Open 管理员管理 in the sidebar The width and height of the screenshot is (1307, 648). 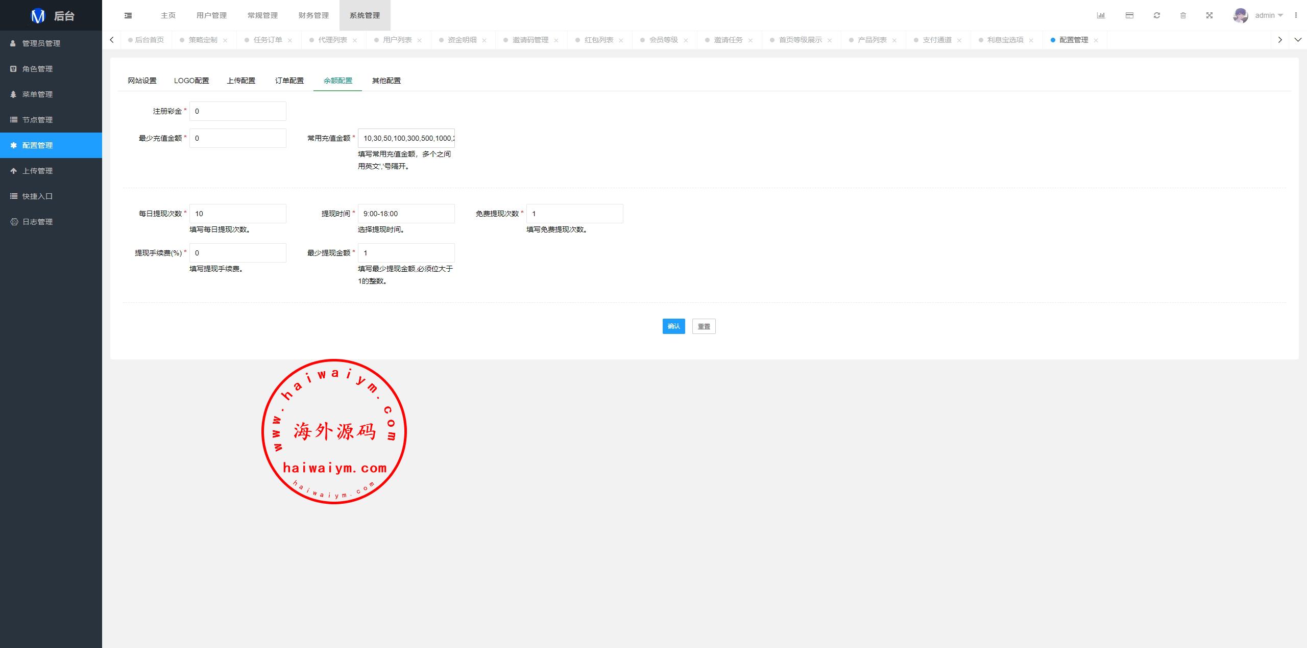[x=41, y=43]
